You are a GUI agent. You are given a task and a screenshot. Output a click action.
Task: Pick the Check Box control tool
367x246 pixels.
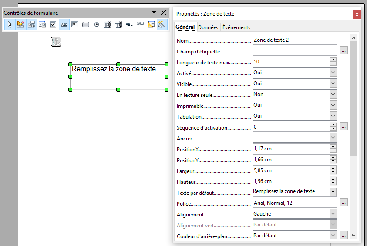[53, 24]
